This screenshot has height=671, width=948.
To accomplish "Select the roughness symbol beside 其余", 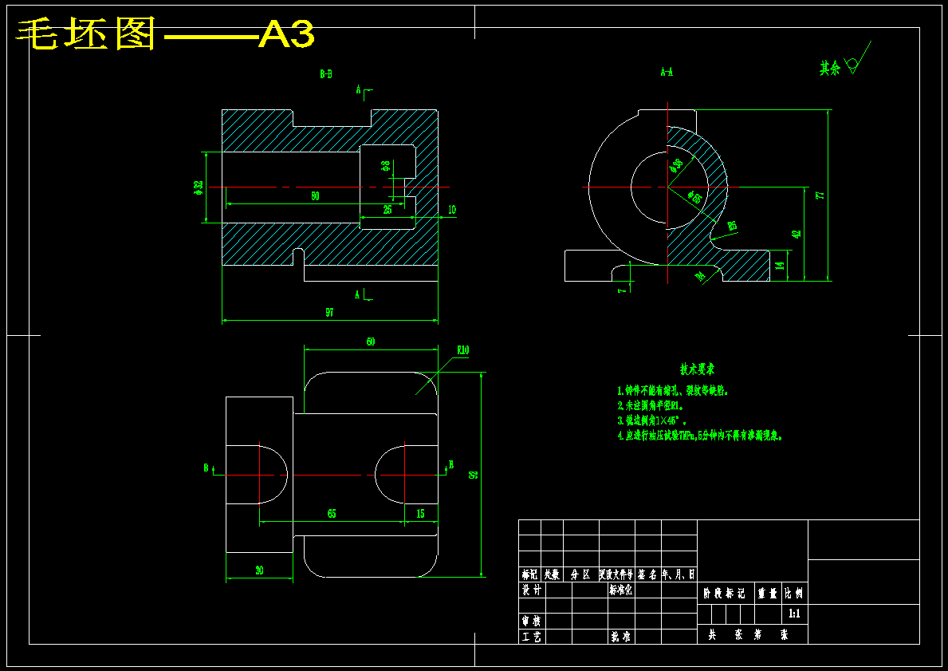I will [x=857, y=58].
